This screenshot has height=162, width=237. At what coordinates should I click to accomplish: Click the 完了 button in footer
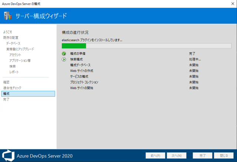point(203,155)
